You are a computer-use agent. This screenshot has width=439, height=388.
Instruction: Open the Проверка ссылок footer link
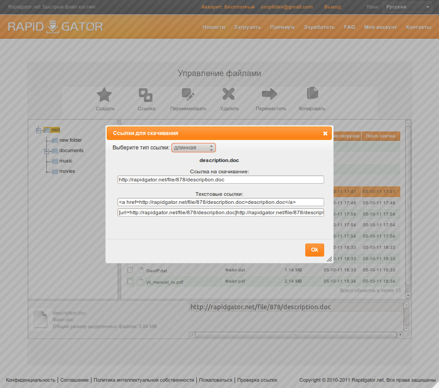[x=257, y=380]
